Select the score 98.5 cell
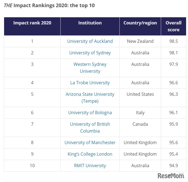The height and width of the screenshot is (182, 188). (x=173, y=41)
